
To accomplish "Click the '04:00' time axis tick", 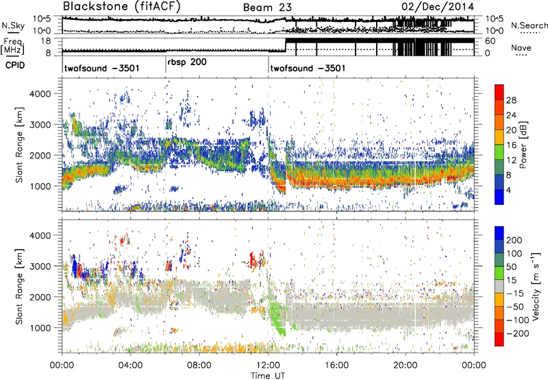I will click(130, 366).
